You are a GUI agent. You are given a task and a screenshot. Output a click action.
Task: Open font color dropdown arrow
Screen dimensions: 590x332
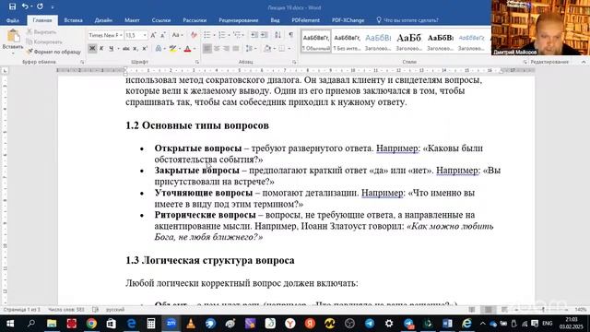[195, 49]
